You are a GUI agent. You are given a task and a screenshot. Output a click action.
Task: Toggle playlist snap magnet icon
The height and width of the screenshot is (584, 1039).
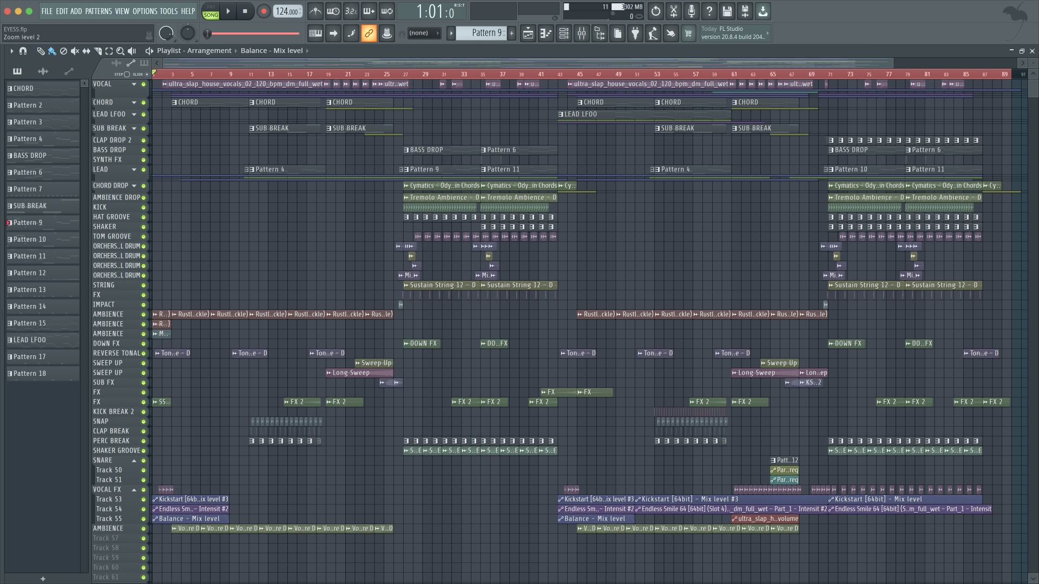[x=23, y=51]
